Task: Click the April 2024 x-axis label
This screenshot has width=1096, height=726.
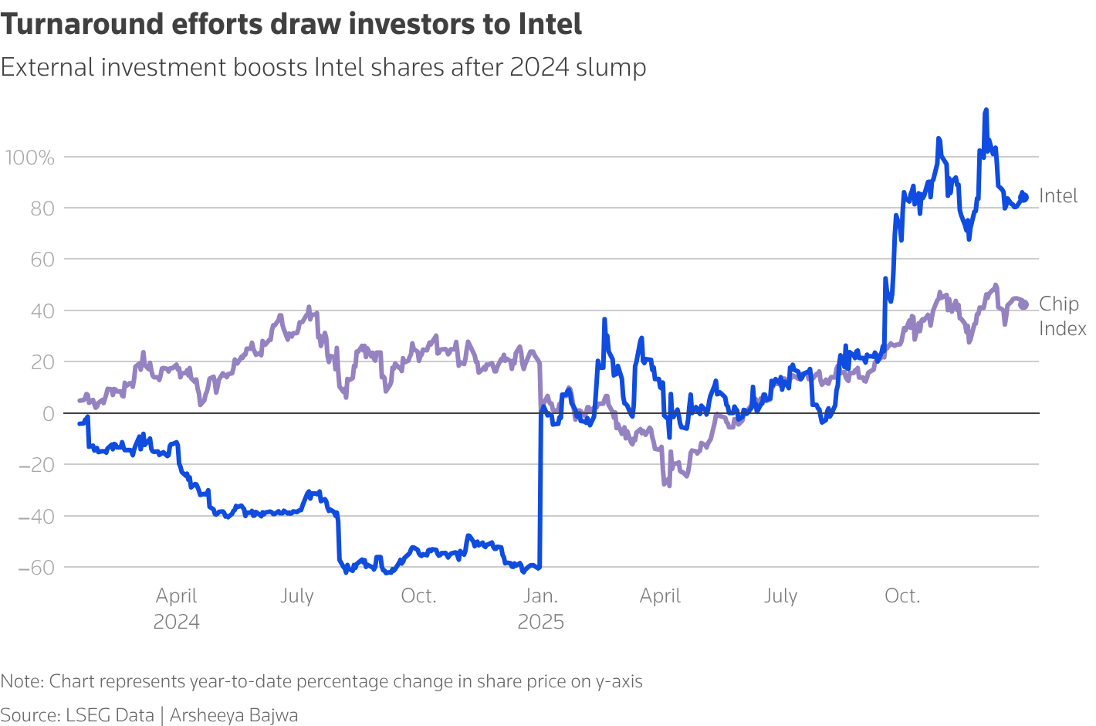Action: (x=177, y=609)
